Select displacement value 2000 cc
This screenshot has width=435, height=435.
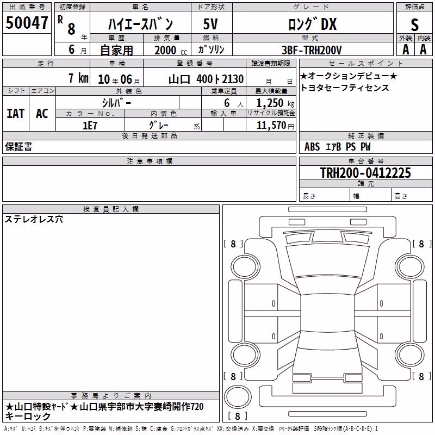[x=171, y=50]
